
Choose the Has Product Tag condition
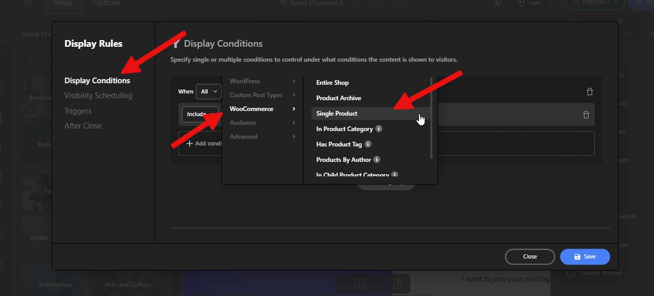click(339, 144)
